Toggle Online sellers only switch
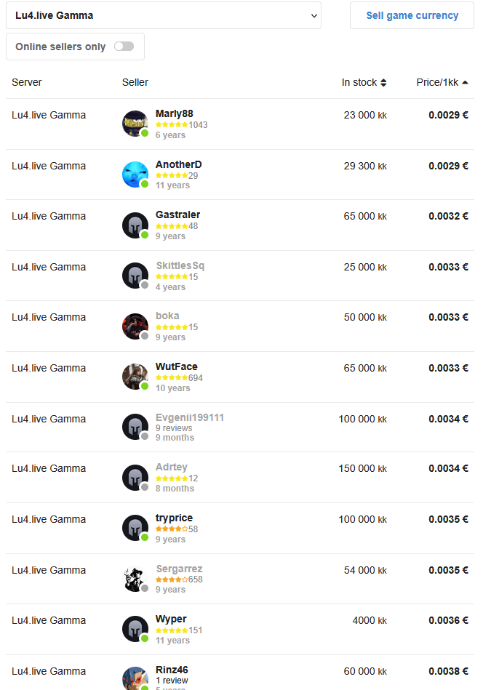Screen dimensions: 499x690 [124, 47]
